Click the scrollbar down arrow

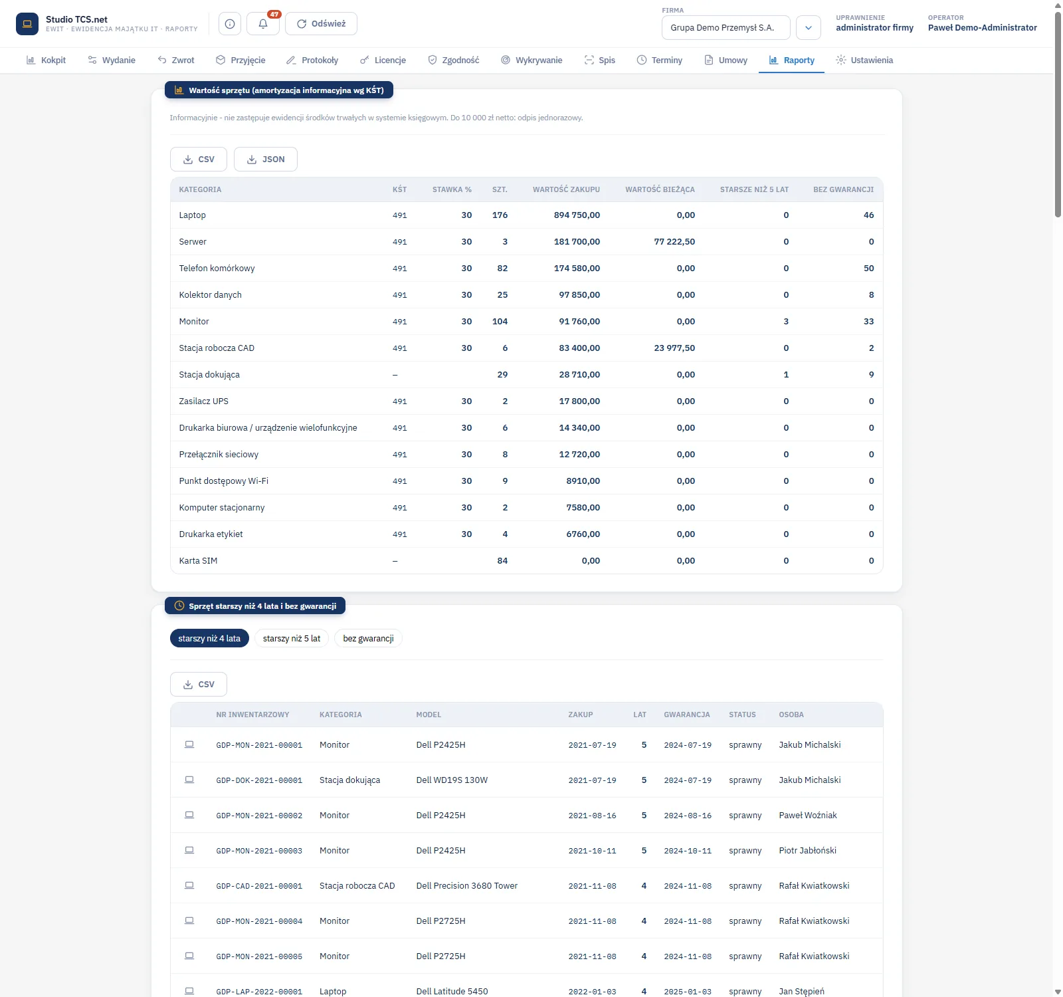1058,992
